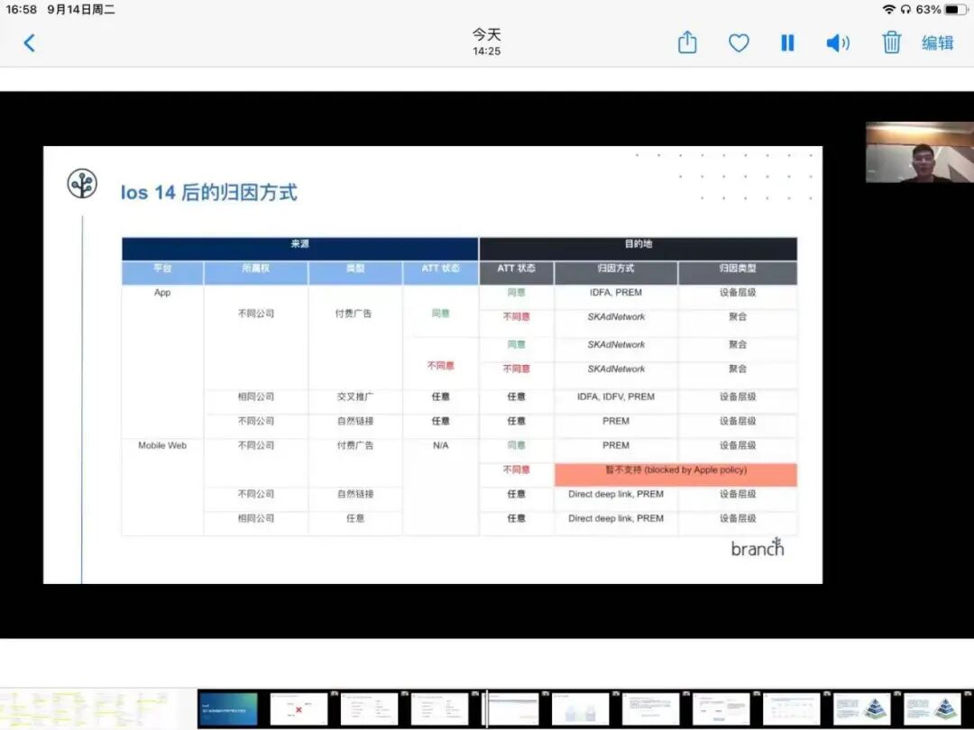Viewport: 974px width, 730px height.
Task: Tap the 编辑 edit button
Action: 937,43
